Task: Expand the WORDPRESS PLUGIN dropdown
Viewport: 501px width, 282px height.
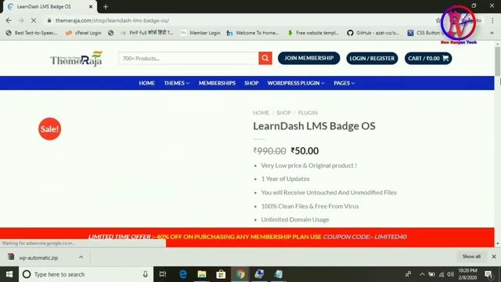Action: (296, 83)
